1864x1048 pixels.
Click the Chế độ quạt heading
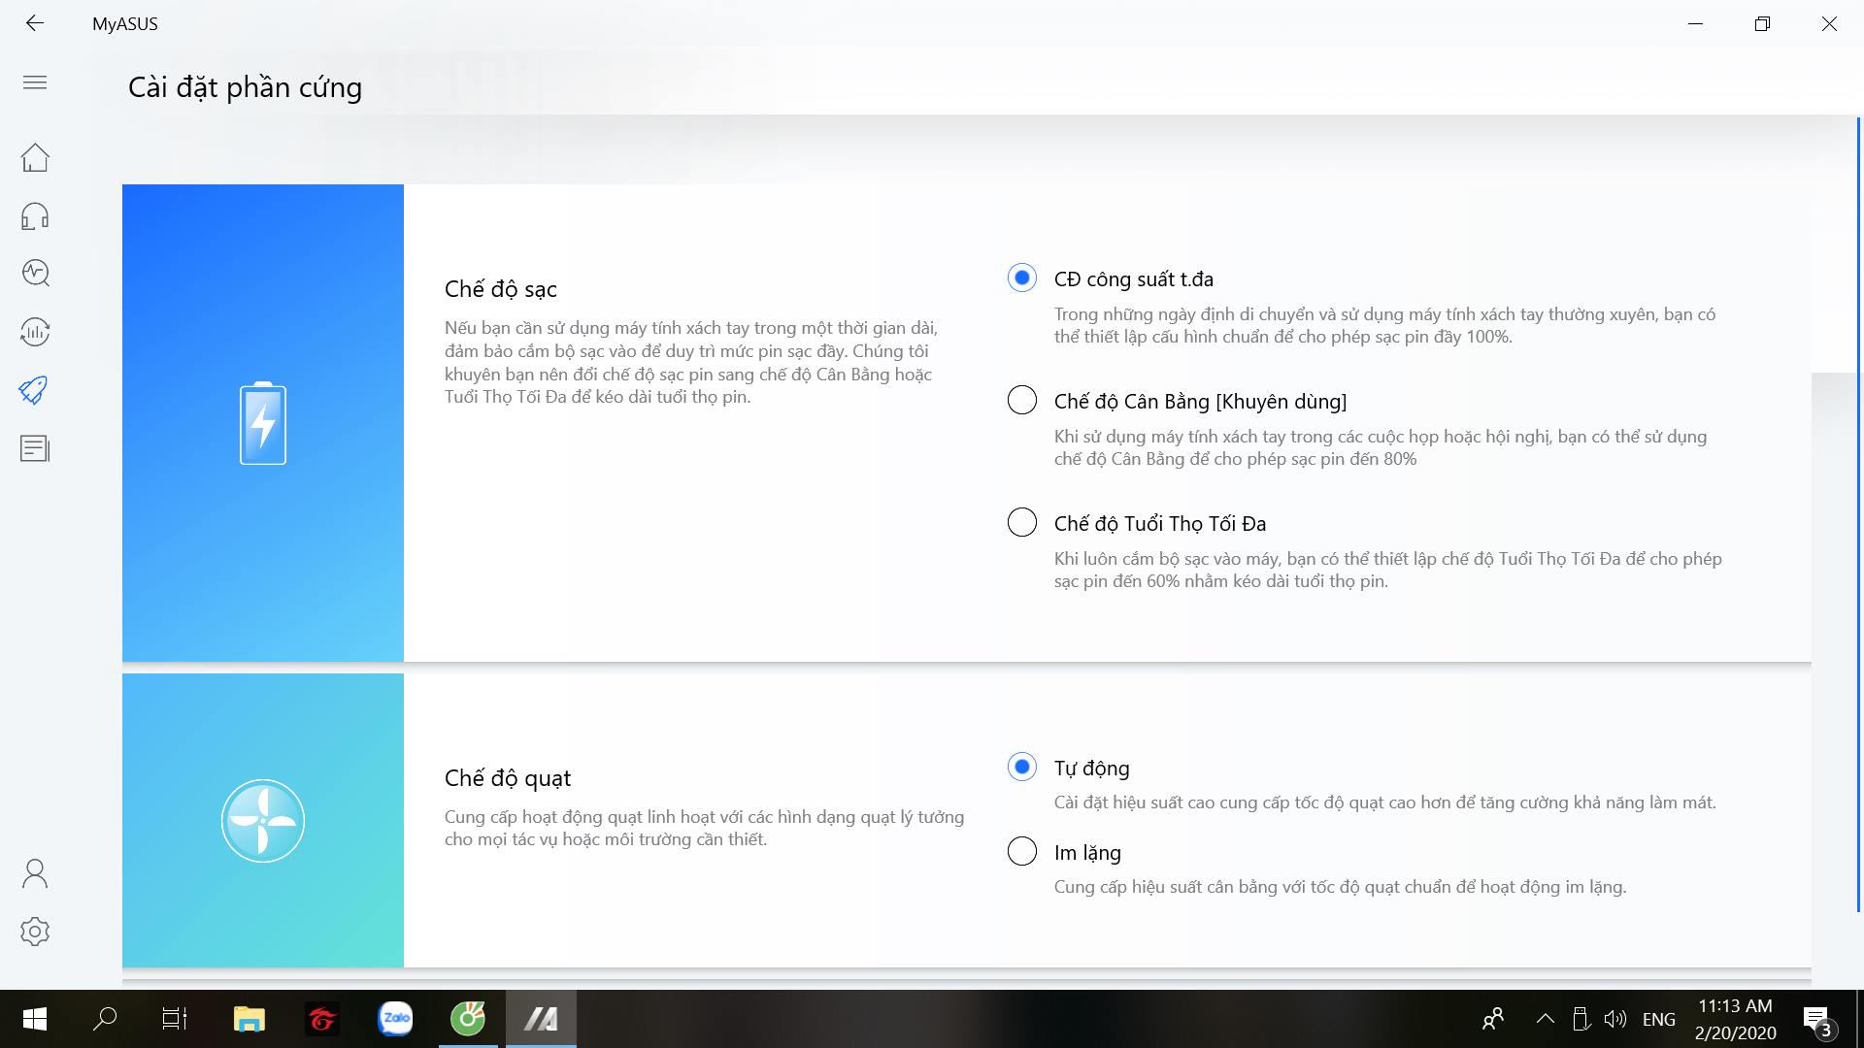click(x=508, y=778)
